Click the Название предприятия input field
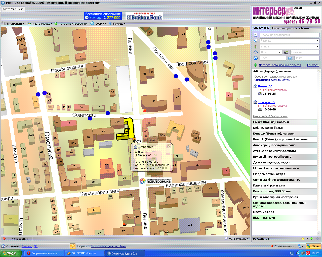This screenshot has height=257, width=322. 289,35
